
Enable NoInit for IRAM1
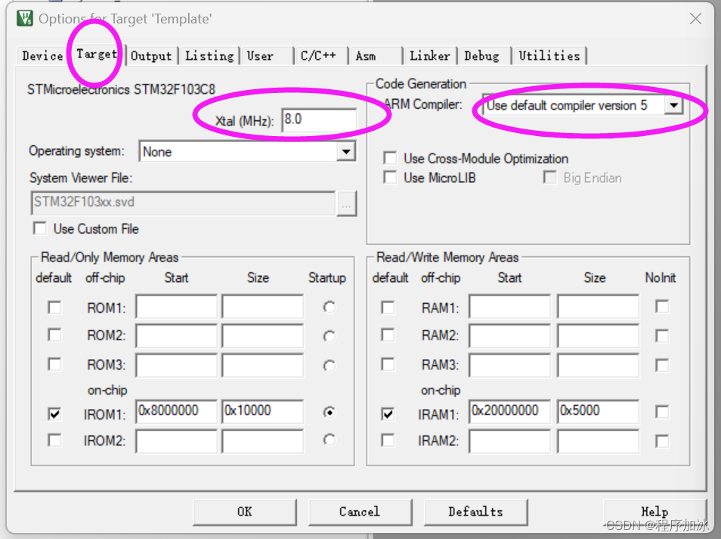click(x=662, y=411)
